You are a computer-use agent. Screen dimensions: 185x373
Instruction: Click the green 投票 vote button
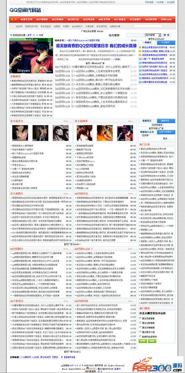143,341
